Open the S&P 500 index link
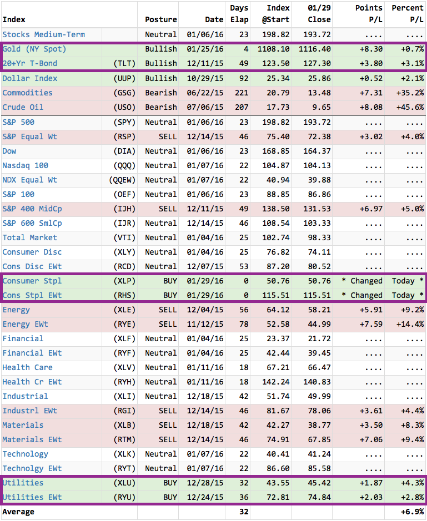The width and height of the screenshot is (427, 521). coord(18,122)
